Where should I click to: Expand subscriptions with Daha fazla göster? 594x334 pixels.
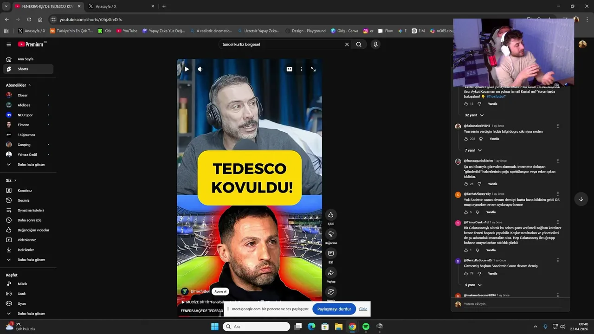29,165
